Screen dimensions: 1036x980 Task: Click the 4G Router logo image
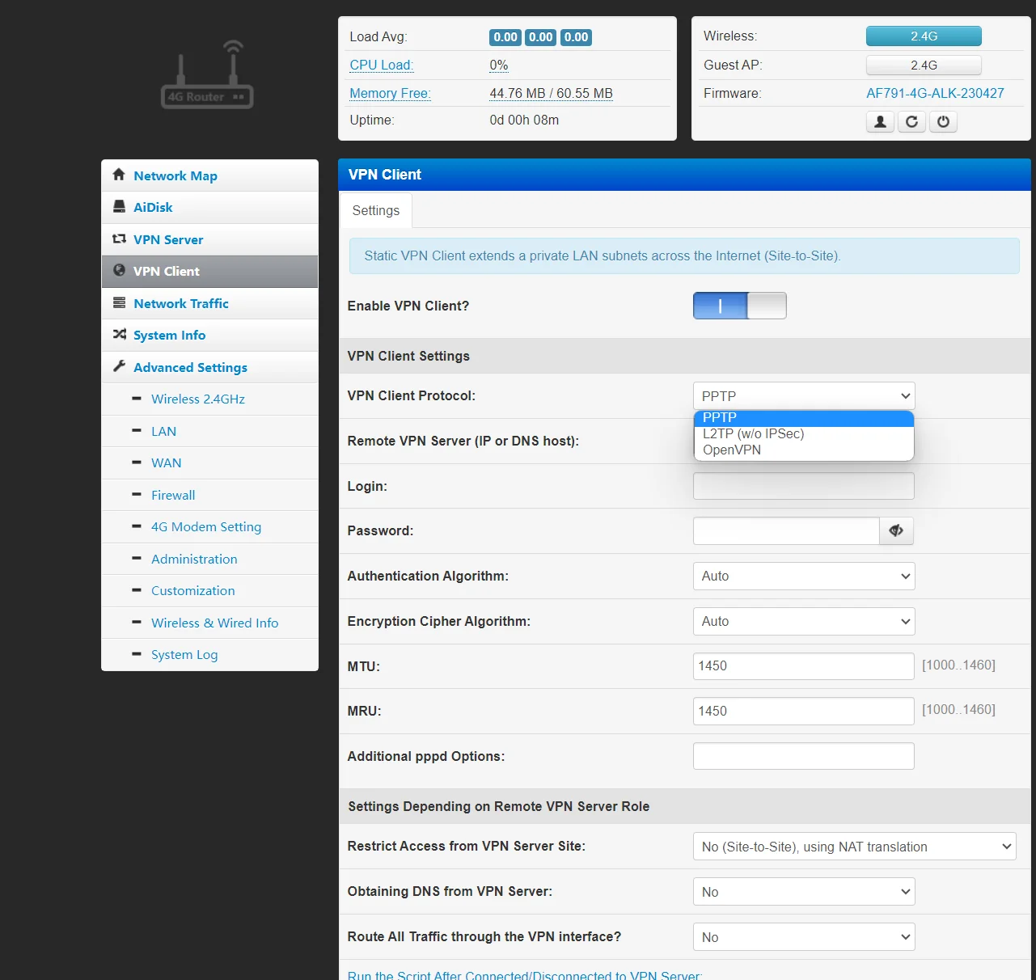click(207, 74)
